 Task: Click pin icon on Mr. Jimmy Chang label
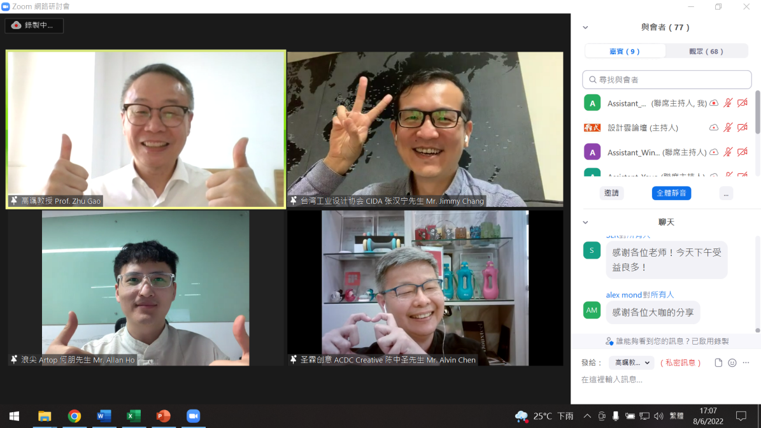pyautogui.click(x=293, y=201)
